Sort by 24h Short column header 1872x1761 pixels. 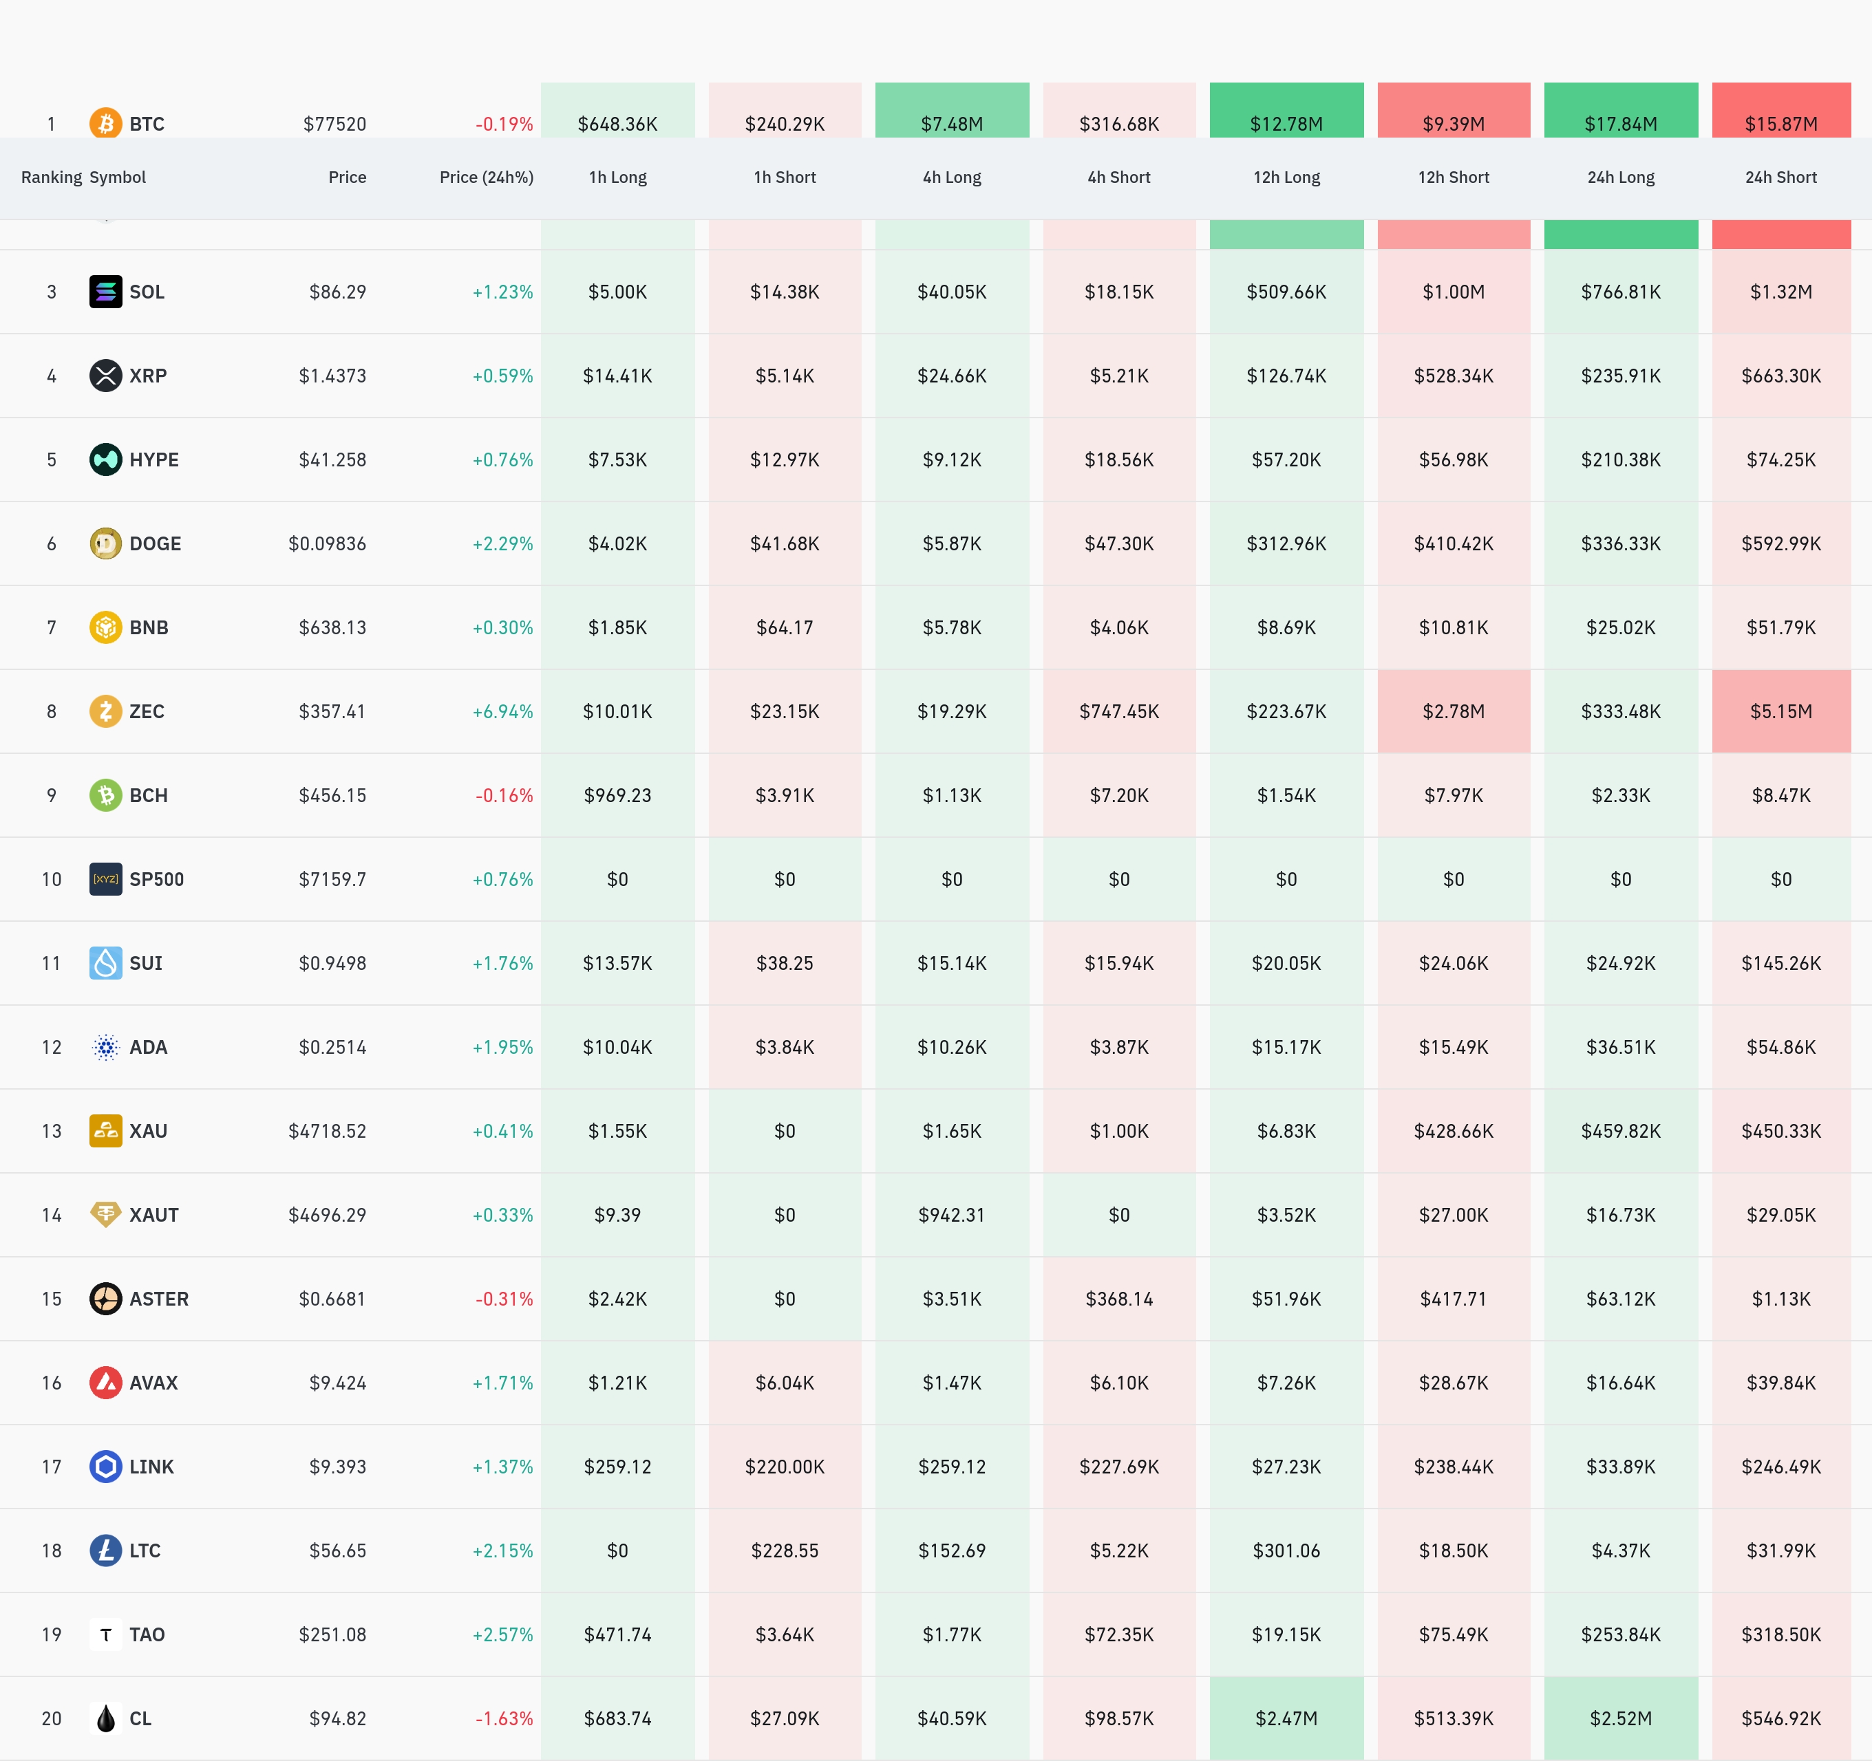tap(1780, 177)
